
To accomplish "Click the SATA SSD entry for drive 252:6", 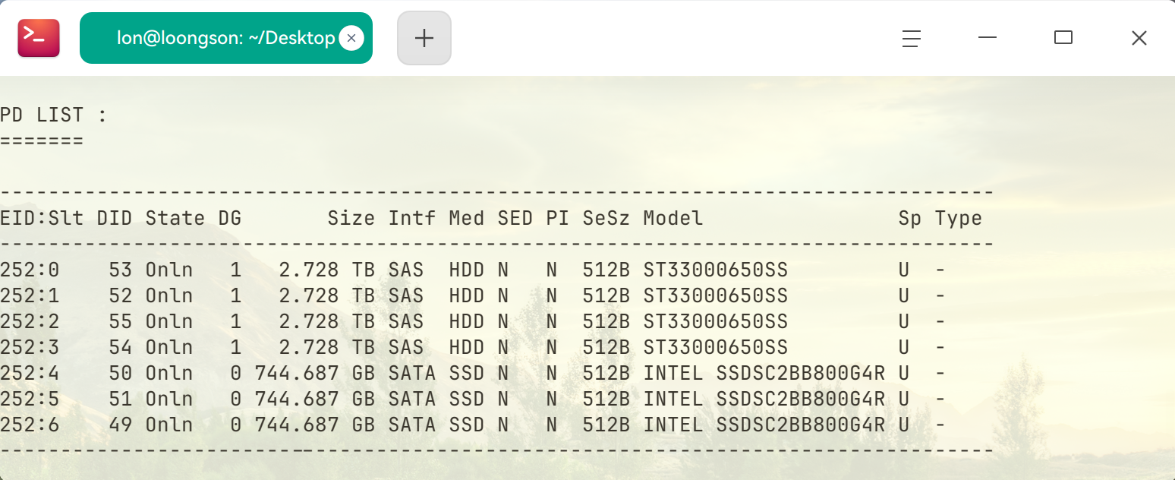I will pos(436,425).
